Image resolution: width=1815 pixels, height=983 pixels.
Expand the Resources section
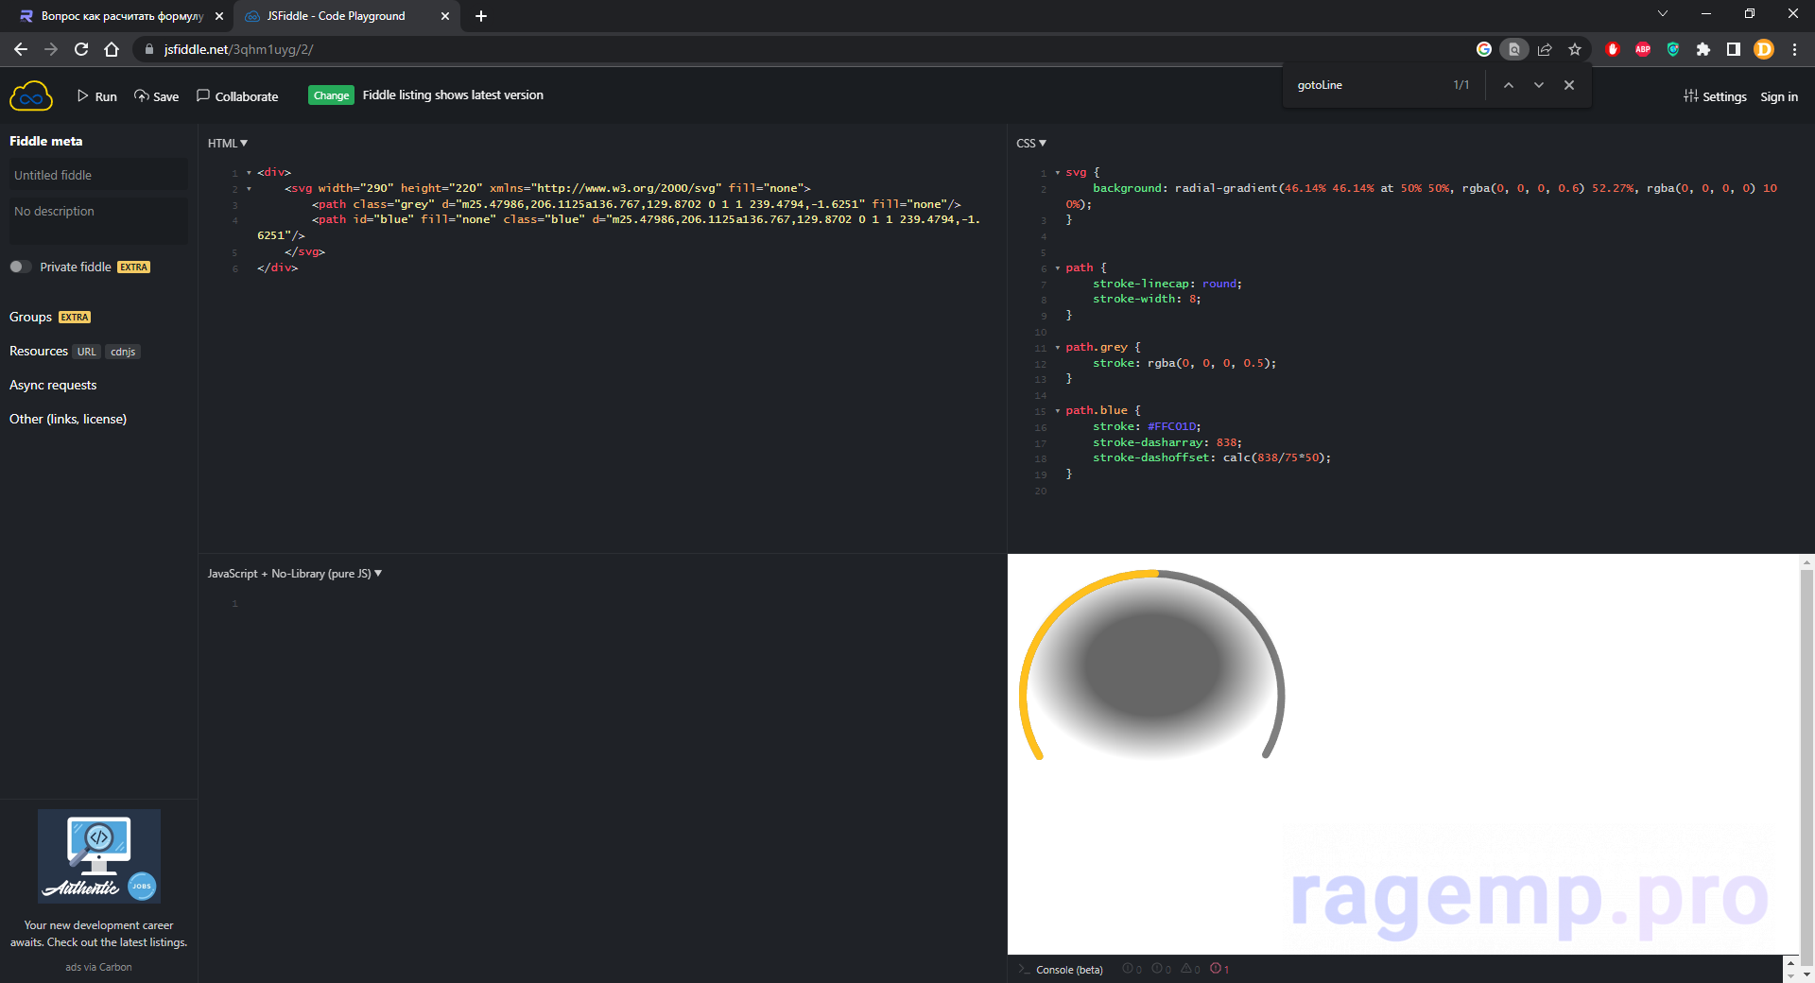pyautogui.click(x=39, y=351)
